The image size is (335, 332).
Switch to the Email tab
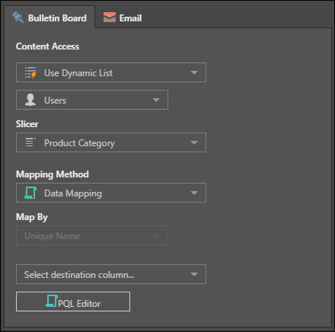pyautogui.click(x=123, y=18)
